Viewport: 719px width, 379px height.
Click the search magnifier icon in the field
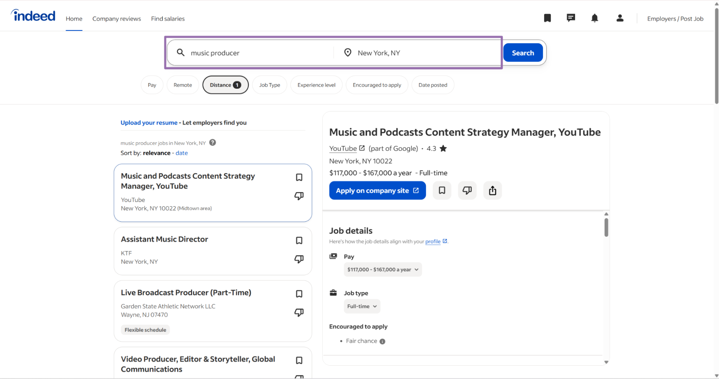(181, 53)
